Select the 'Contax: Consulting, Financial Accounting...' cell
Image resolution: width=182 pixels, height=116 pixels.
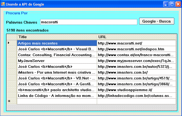[57, 55]
